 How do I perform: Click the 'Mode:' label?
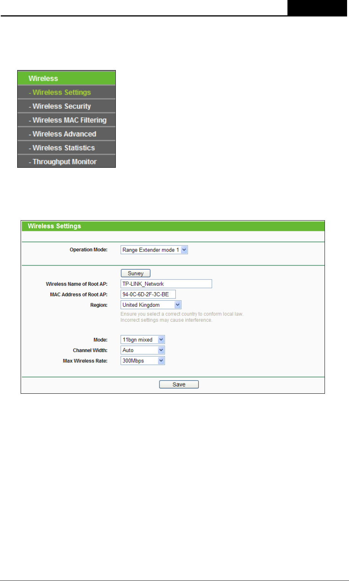point(101,340)
